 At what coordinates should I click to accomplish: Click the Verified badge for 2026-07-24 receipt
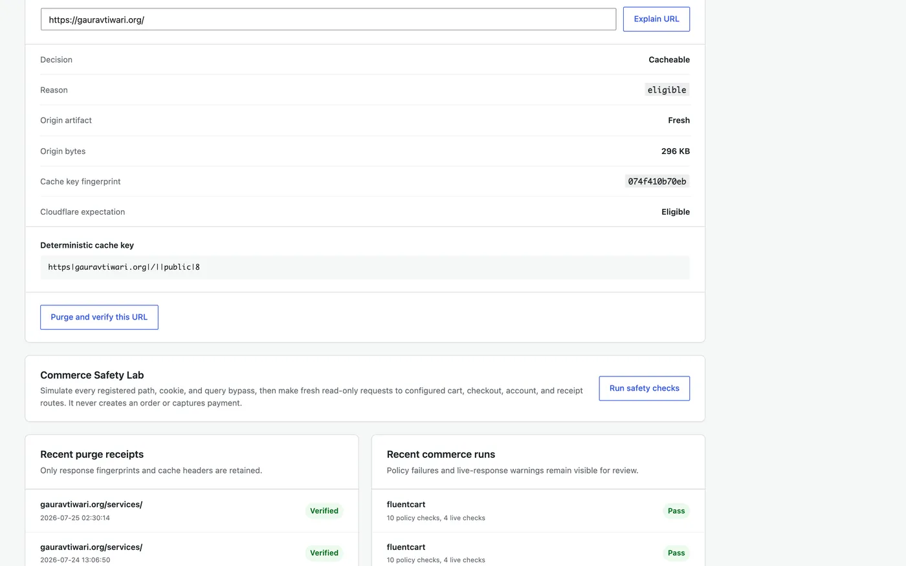[324, 553]
